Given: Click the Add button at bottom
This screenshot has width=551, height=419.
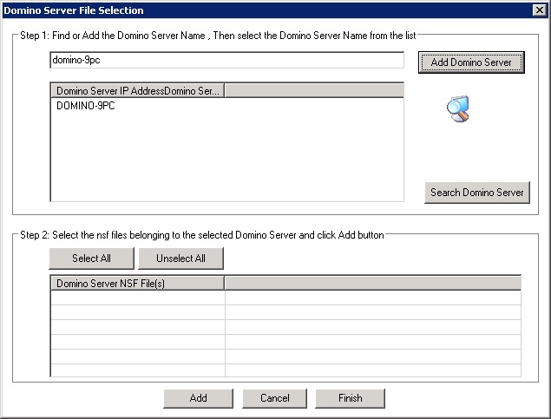Looking at the screenshot, I should click(x=198, y=398).
